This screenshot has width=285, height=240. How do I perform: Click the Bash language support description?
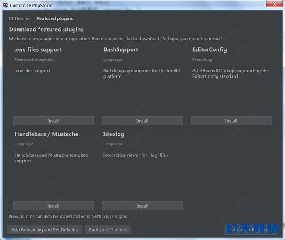(x=142, y=73)
